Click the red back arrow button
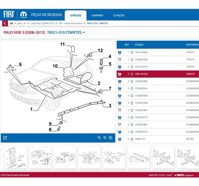This screenshot has height=186, width=199. coord(5,23)
